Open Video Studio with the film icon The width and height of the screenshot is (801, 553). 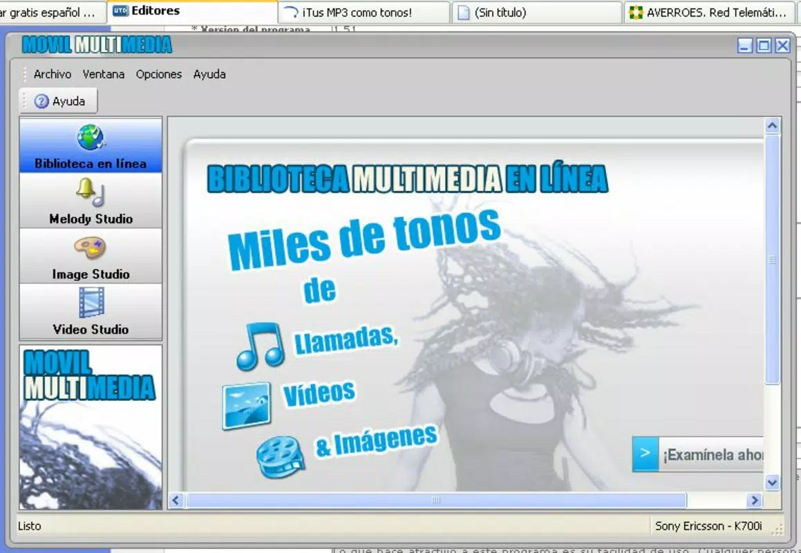pyautogui.click(x=91, y=312)
